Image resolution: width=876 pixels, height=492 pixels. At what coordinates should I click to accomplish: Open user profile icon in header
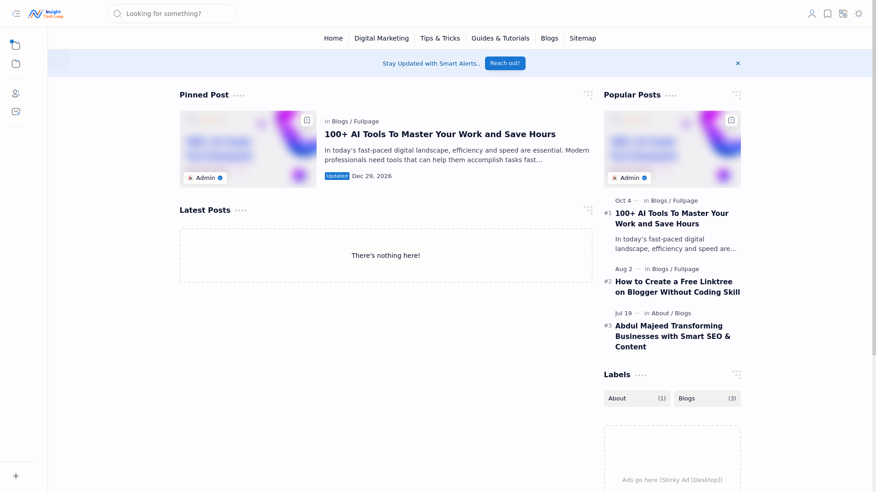pyautogui.click(x=812, y=14)
